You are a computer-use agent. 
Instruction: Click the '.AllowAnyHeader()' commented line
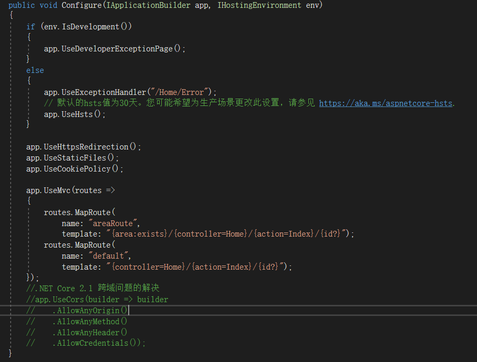pyautogui.click(x=77, y=333)
